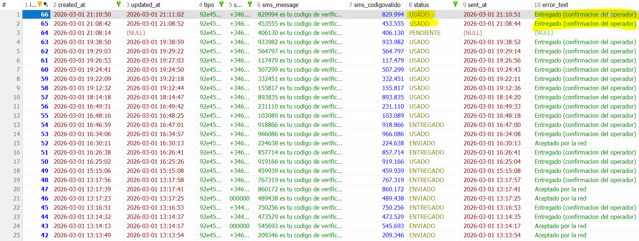Click the green index key icon beside tipo
The width and height of the screenshot is (639, 241).
(221, 4)
